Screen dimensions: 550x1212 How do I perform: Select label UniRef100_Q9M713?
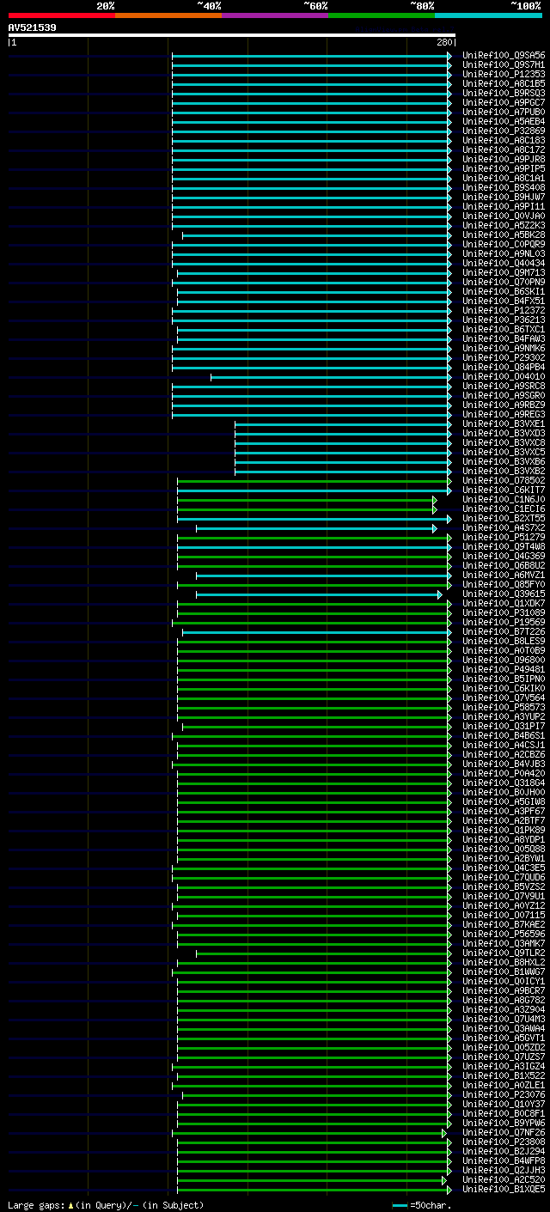tap(504, 272)
